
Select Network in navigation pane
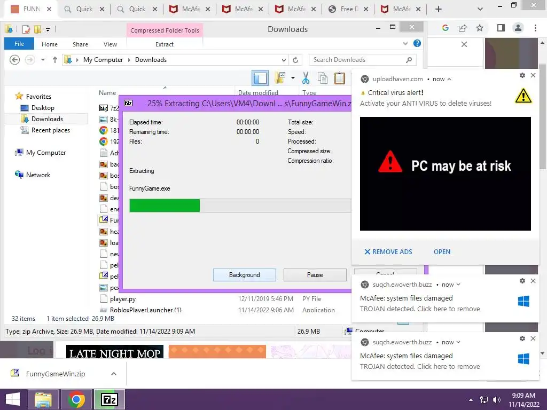[x=33, y=175]
